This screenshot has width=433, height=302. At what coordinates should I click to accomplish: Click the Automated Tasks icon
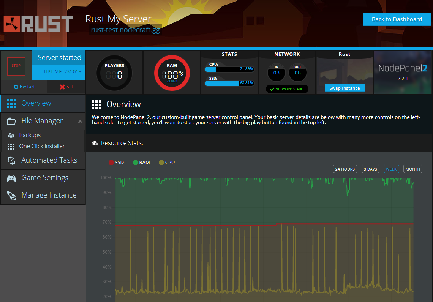click(11, 160)
